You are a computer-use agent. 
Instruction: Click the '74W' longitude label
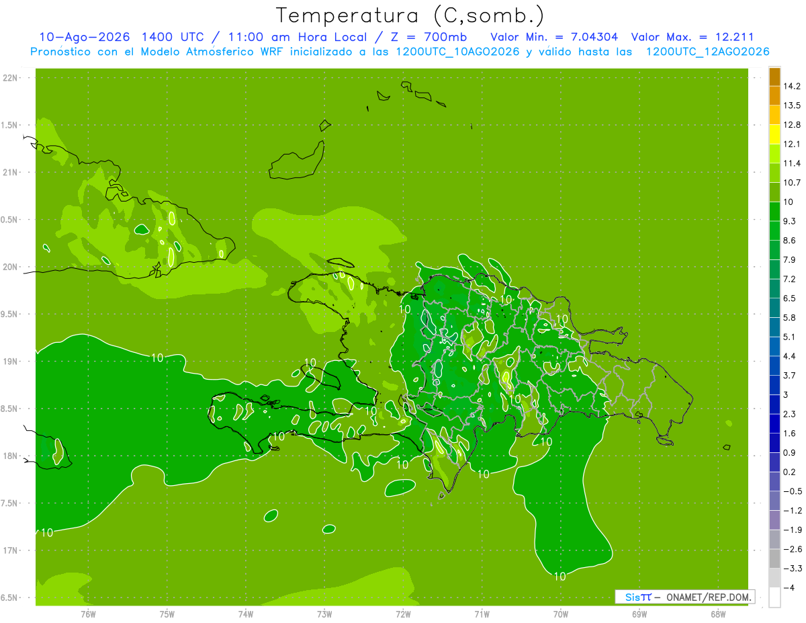pos(246,614)
